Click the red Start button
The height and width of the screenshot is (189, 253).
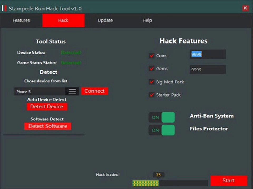pyautogui.click(x=229, y=181)
